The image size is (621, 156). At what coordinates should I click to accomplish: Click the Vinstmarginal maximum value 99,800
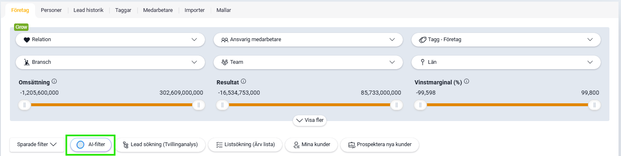tap(590, 93)
